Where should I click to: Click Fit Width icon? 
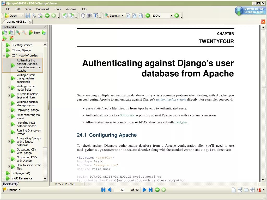[x=141, y=16]
